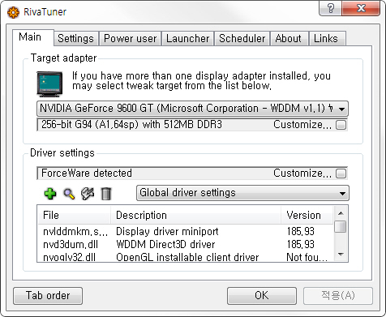Screen dimensions: 386x317
Task: Click version 185.93 of WDDM Direct3D driver
Action: click(x=301, y=245)
